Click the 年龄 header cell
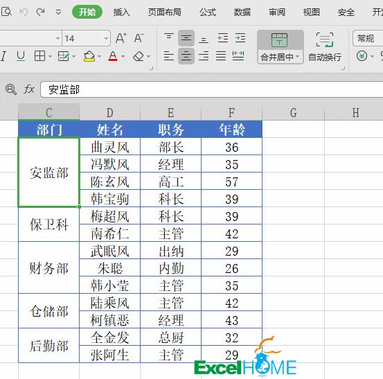The width and height of the screenshot is (383, 379). 231,130
